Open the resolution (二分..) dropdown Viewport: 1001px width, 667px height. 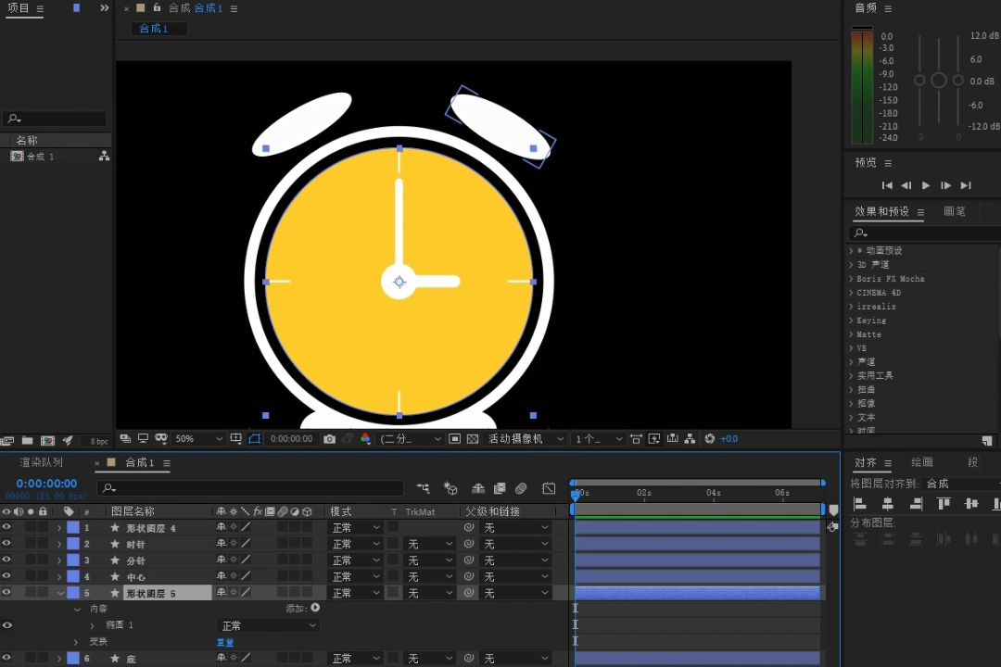(x=410, y=438)
